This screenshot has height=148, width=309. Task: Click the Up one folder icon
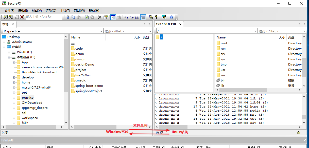pos(119,17)
